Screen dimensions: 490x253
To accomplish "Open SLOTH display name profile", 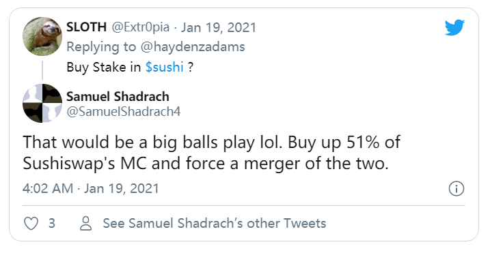I will [87, 27].
